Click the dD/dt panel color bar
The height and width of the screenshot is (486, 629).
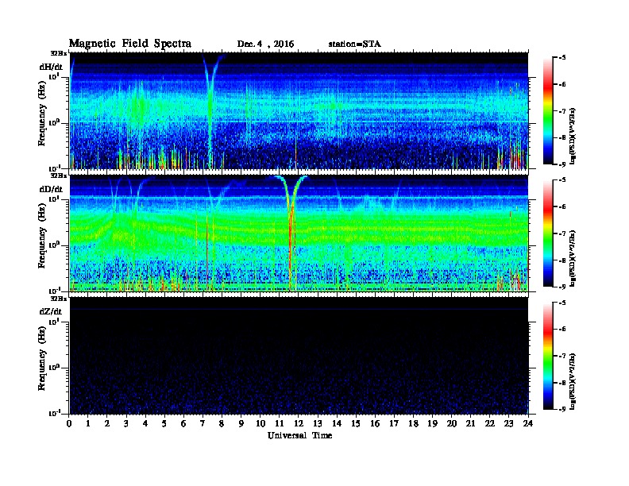[x=548, y=233]
